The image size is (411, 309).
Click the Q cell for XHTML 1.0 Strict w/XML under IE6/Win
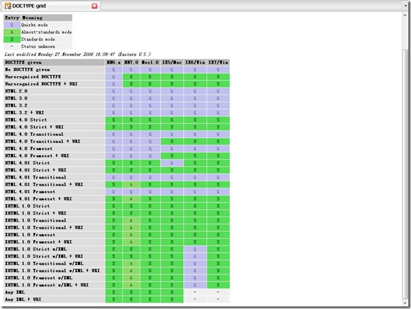click(x=195, y=249)
